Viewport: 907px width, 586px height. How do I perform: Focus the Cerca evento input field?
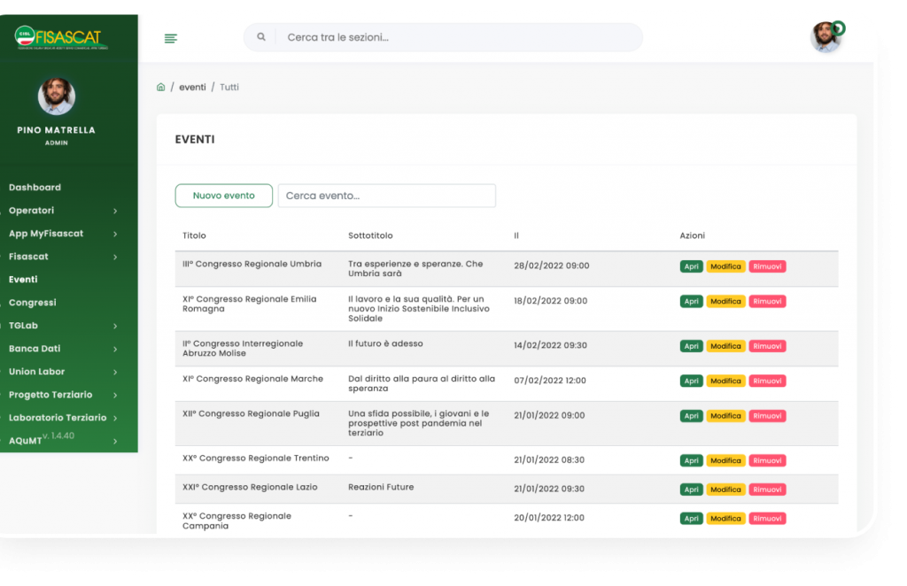[x=386, y=196]
